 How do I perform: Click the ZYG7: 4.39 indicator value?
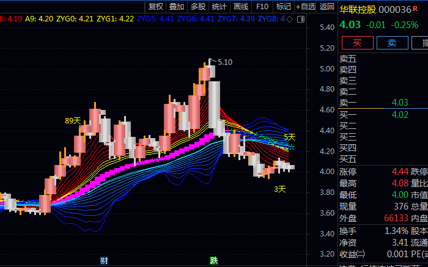pos(236,19)
